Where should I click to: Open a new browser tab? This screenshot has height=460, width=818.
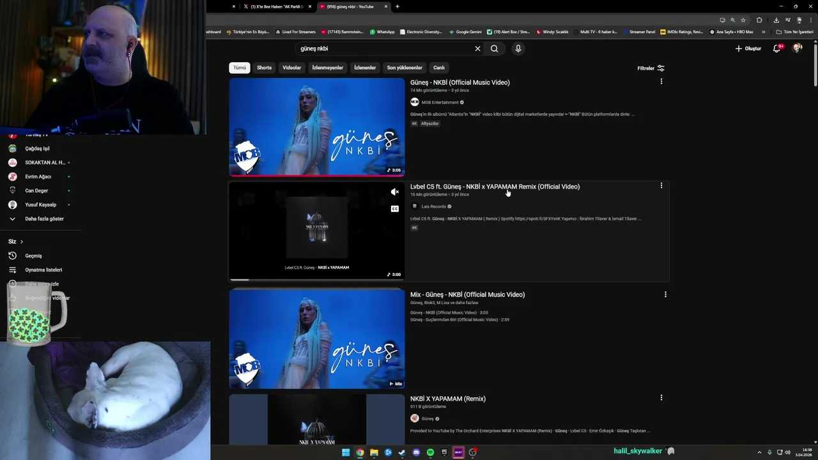pos(397,6)
